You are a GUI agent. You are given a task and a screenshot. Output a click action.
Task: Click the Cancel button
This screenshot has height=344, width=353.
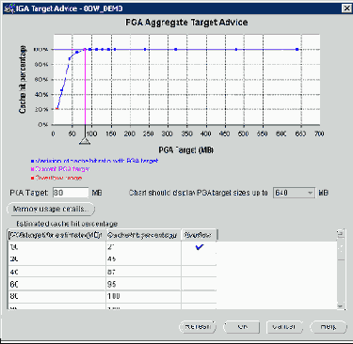(284, 327)
